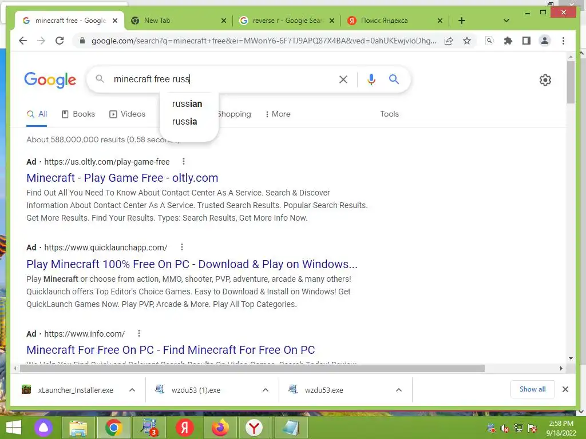
Task: Switch to the 'reverse r - Google Search' tab
Action: coord(286,21)
